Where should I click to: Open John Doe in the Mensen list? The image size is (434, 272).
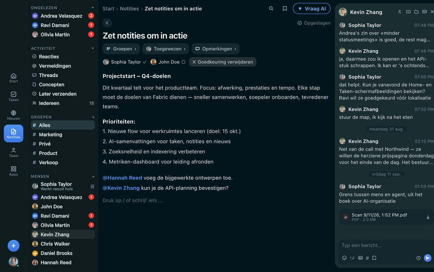[x=63, y=206]
